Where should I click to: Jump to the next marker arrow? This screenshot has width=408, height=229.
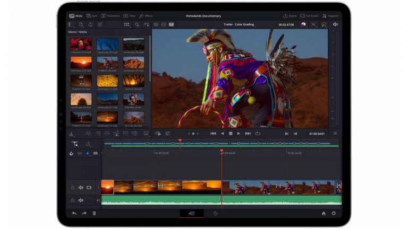pyautogui.click(x=198, y=134)
